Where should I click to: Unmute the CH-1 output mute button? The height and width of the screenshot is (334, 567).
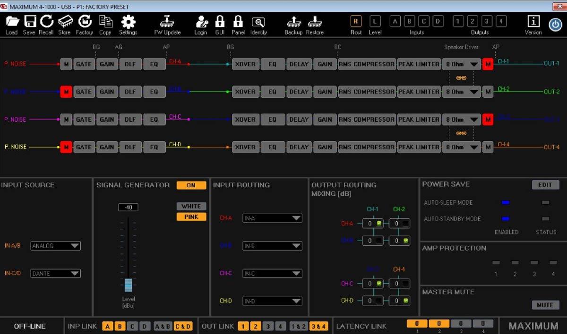click(488, 64)
